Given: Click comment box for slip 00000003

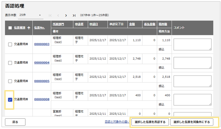Looking at the screenshot, I should point(192,44).
